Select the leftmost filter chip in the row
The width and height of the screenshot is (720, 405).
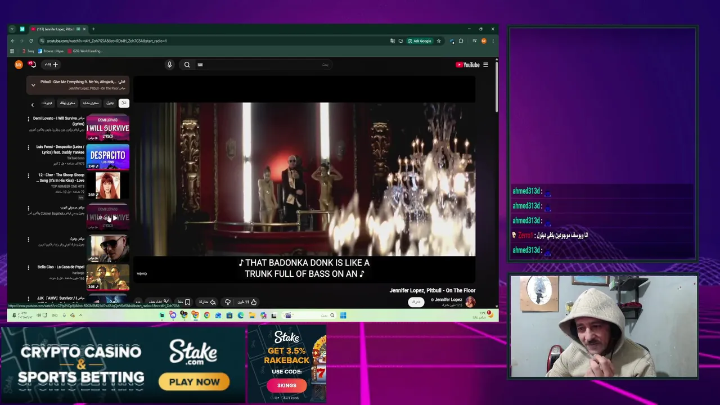(47, 103)
